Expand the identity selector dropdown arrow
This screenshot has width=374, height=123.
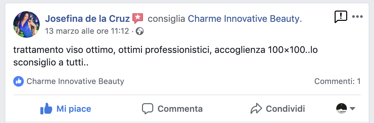[352, 109]
